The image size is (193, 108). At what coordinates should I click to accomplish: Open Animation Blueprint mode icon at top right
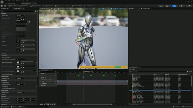pos(181,6)
